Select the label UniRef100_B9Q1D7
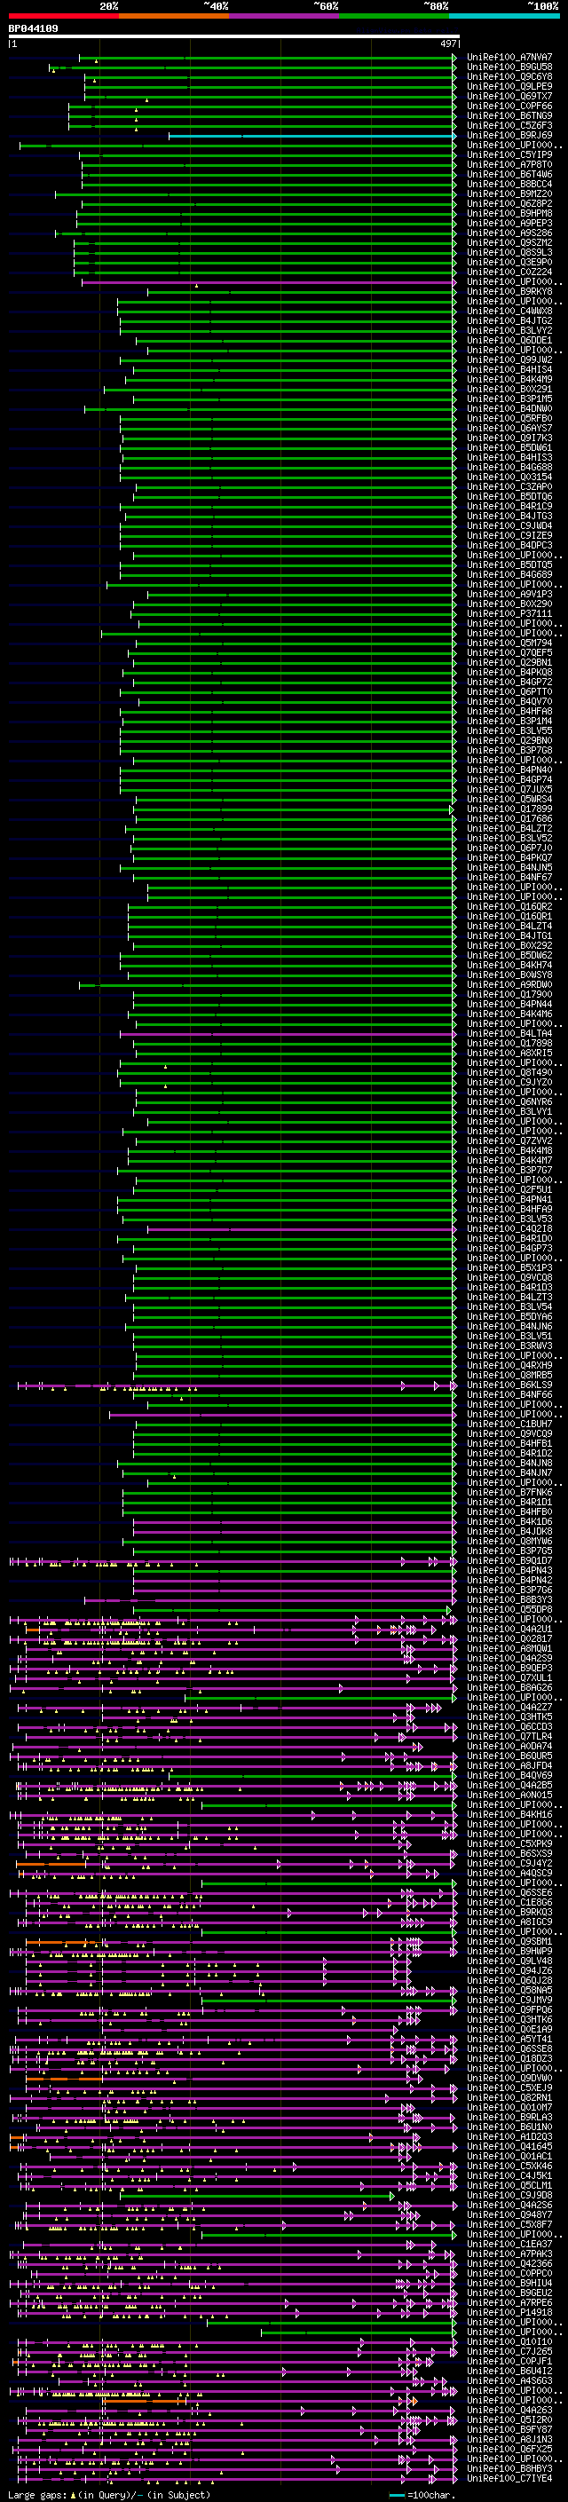The image size is (568, 2502). pos(509,1561)
